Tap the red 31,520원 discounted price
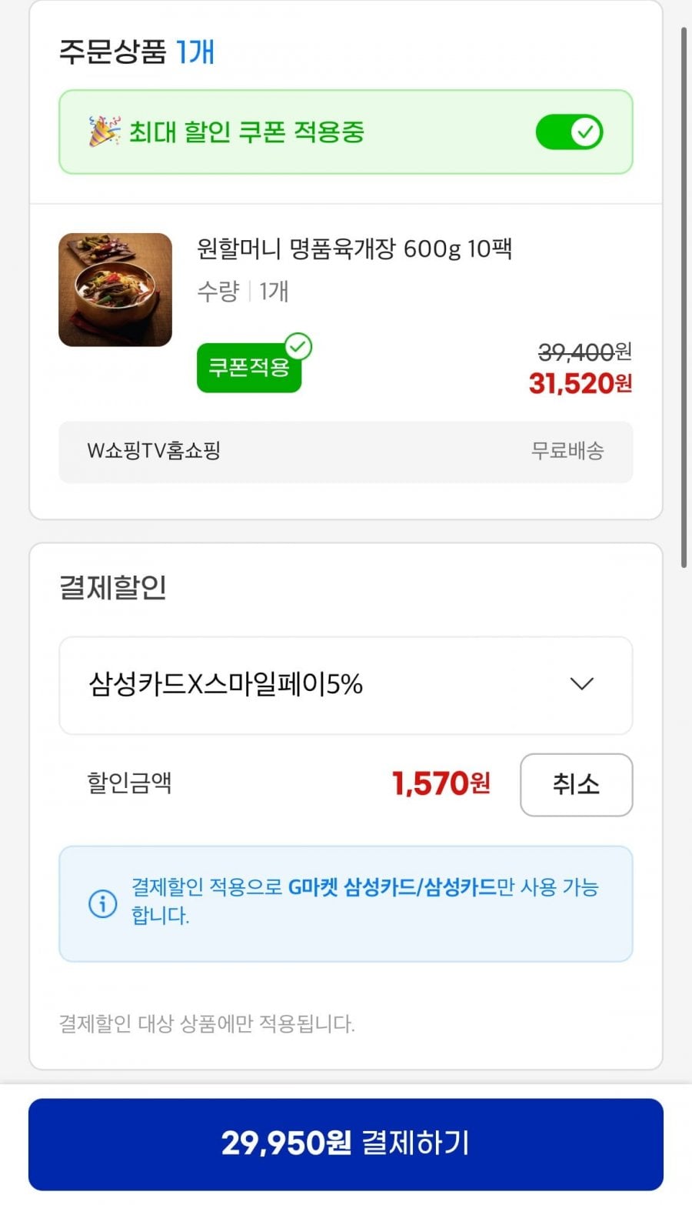692x1205 pixels. 580,383
